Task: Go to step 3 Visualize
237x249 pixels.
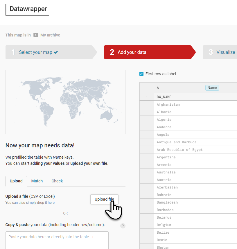Action: (x=220, y=52)
